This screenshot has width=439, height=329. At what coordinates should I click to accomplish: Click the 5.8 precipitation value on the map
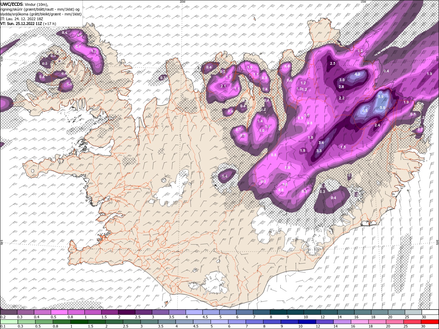point(383,108)
